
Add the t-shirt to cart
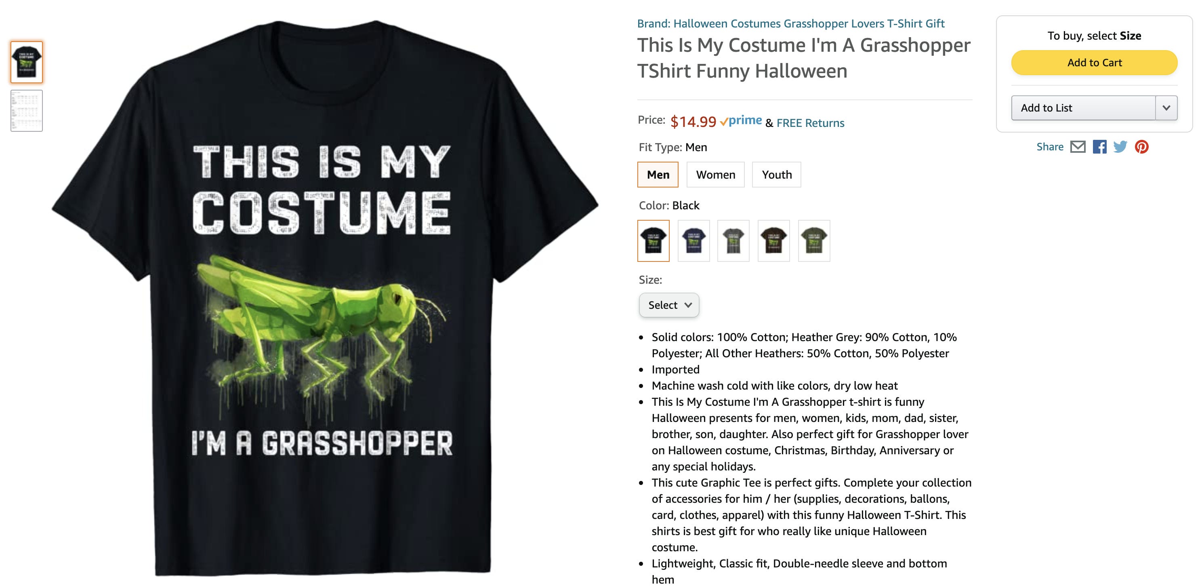pos(1094,63)
